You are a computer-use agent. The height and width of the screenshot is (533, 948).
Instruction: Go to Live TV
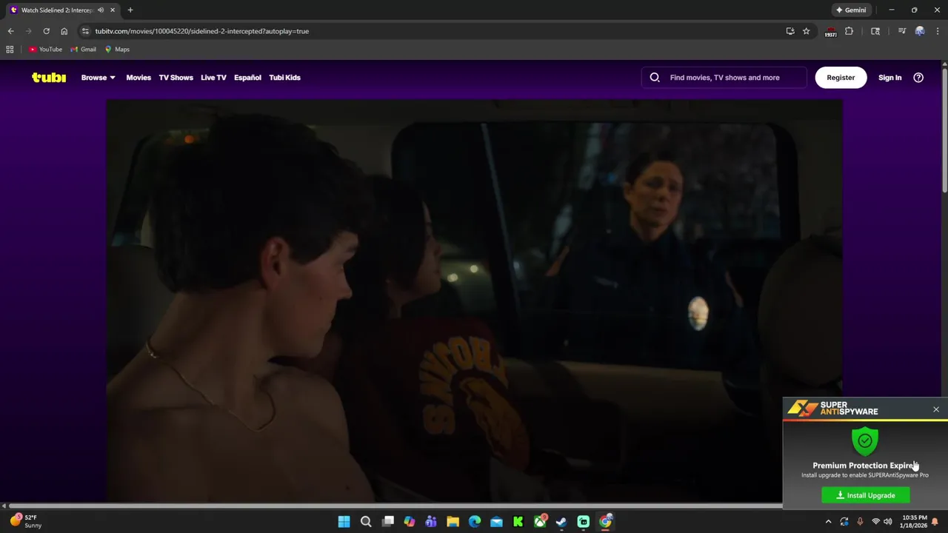click(x=213, y=77)
